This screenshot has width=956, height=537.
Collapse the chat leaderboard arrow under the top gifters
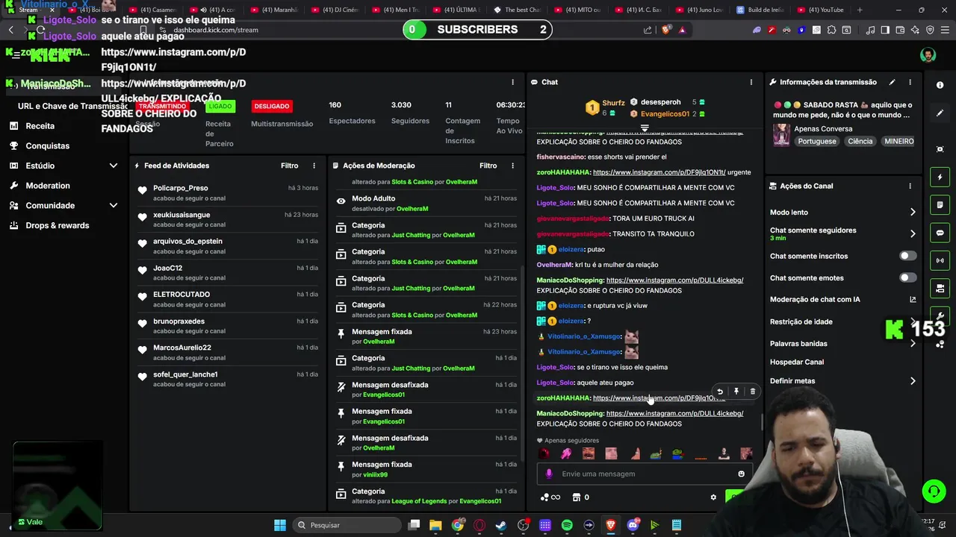645,129
